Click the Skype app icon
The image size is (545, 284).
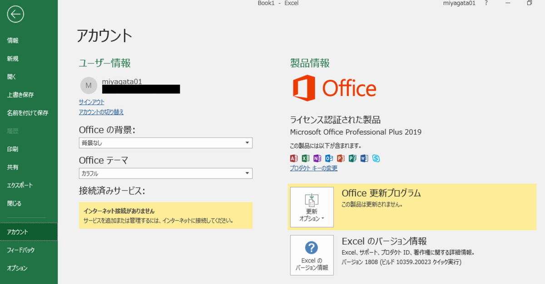376,158
